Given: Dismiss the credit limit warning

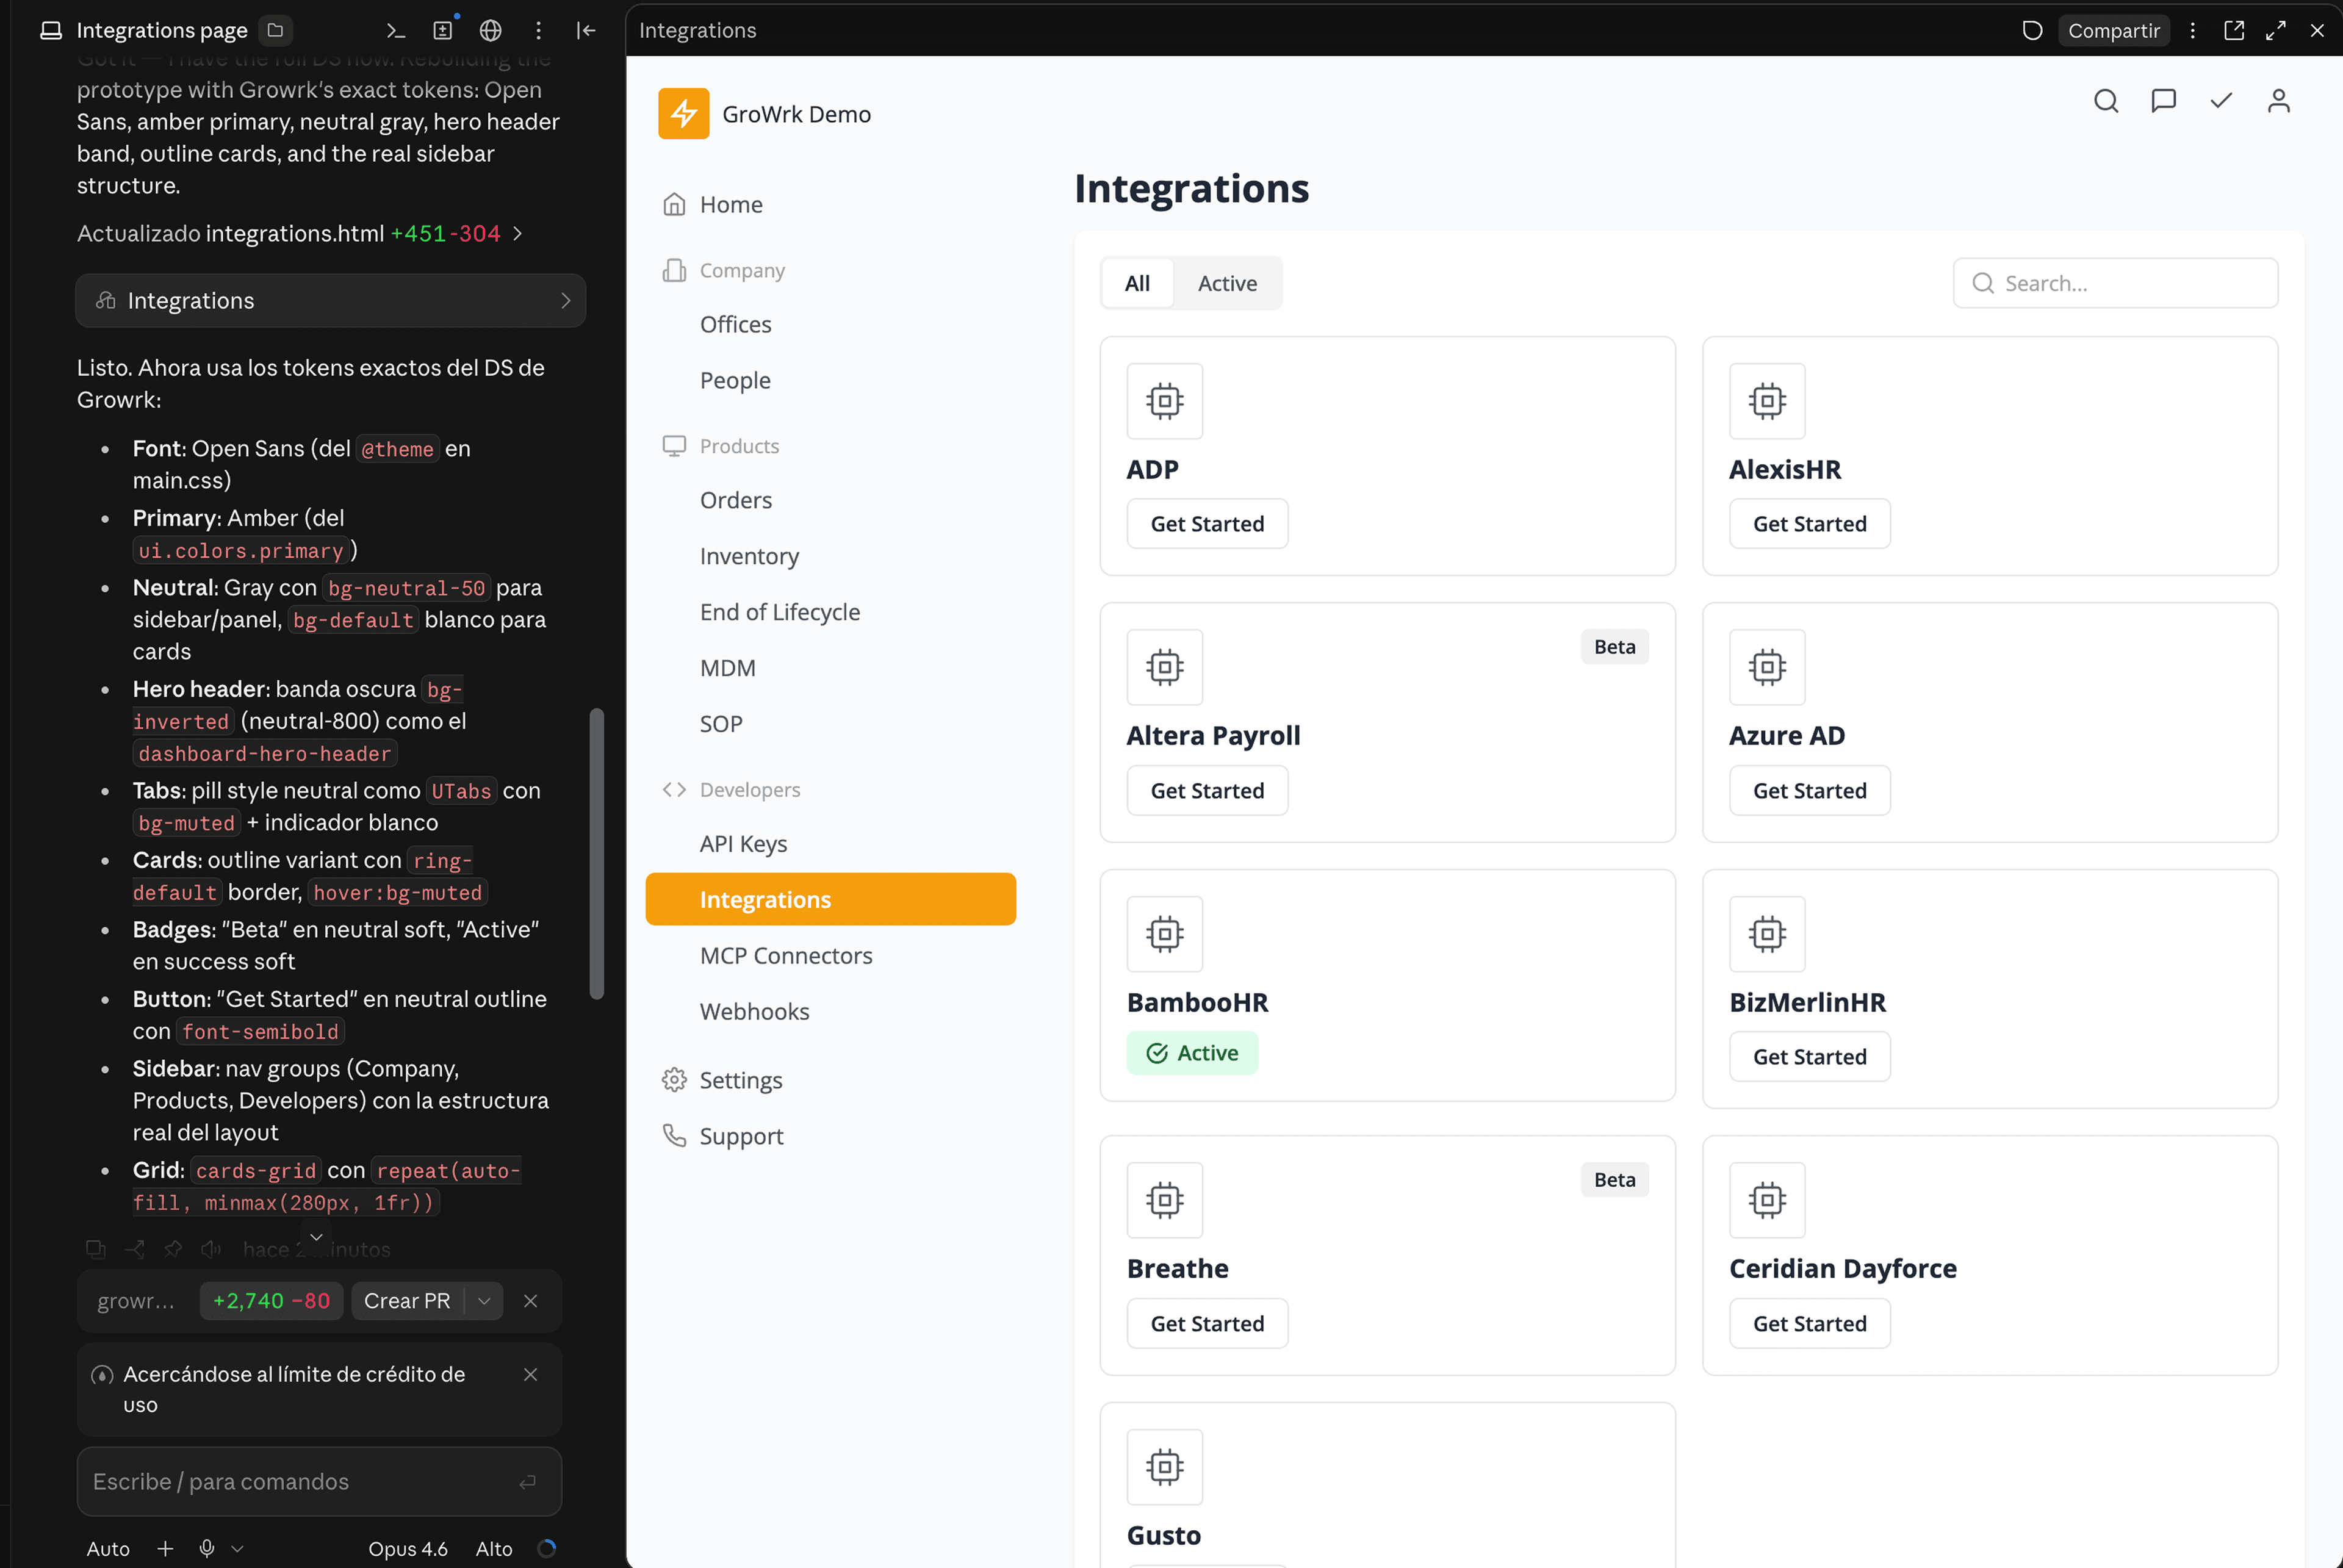Looking at the screenshot, I should coord(531,1375).
